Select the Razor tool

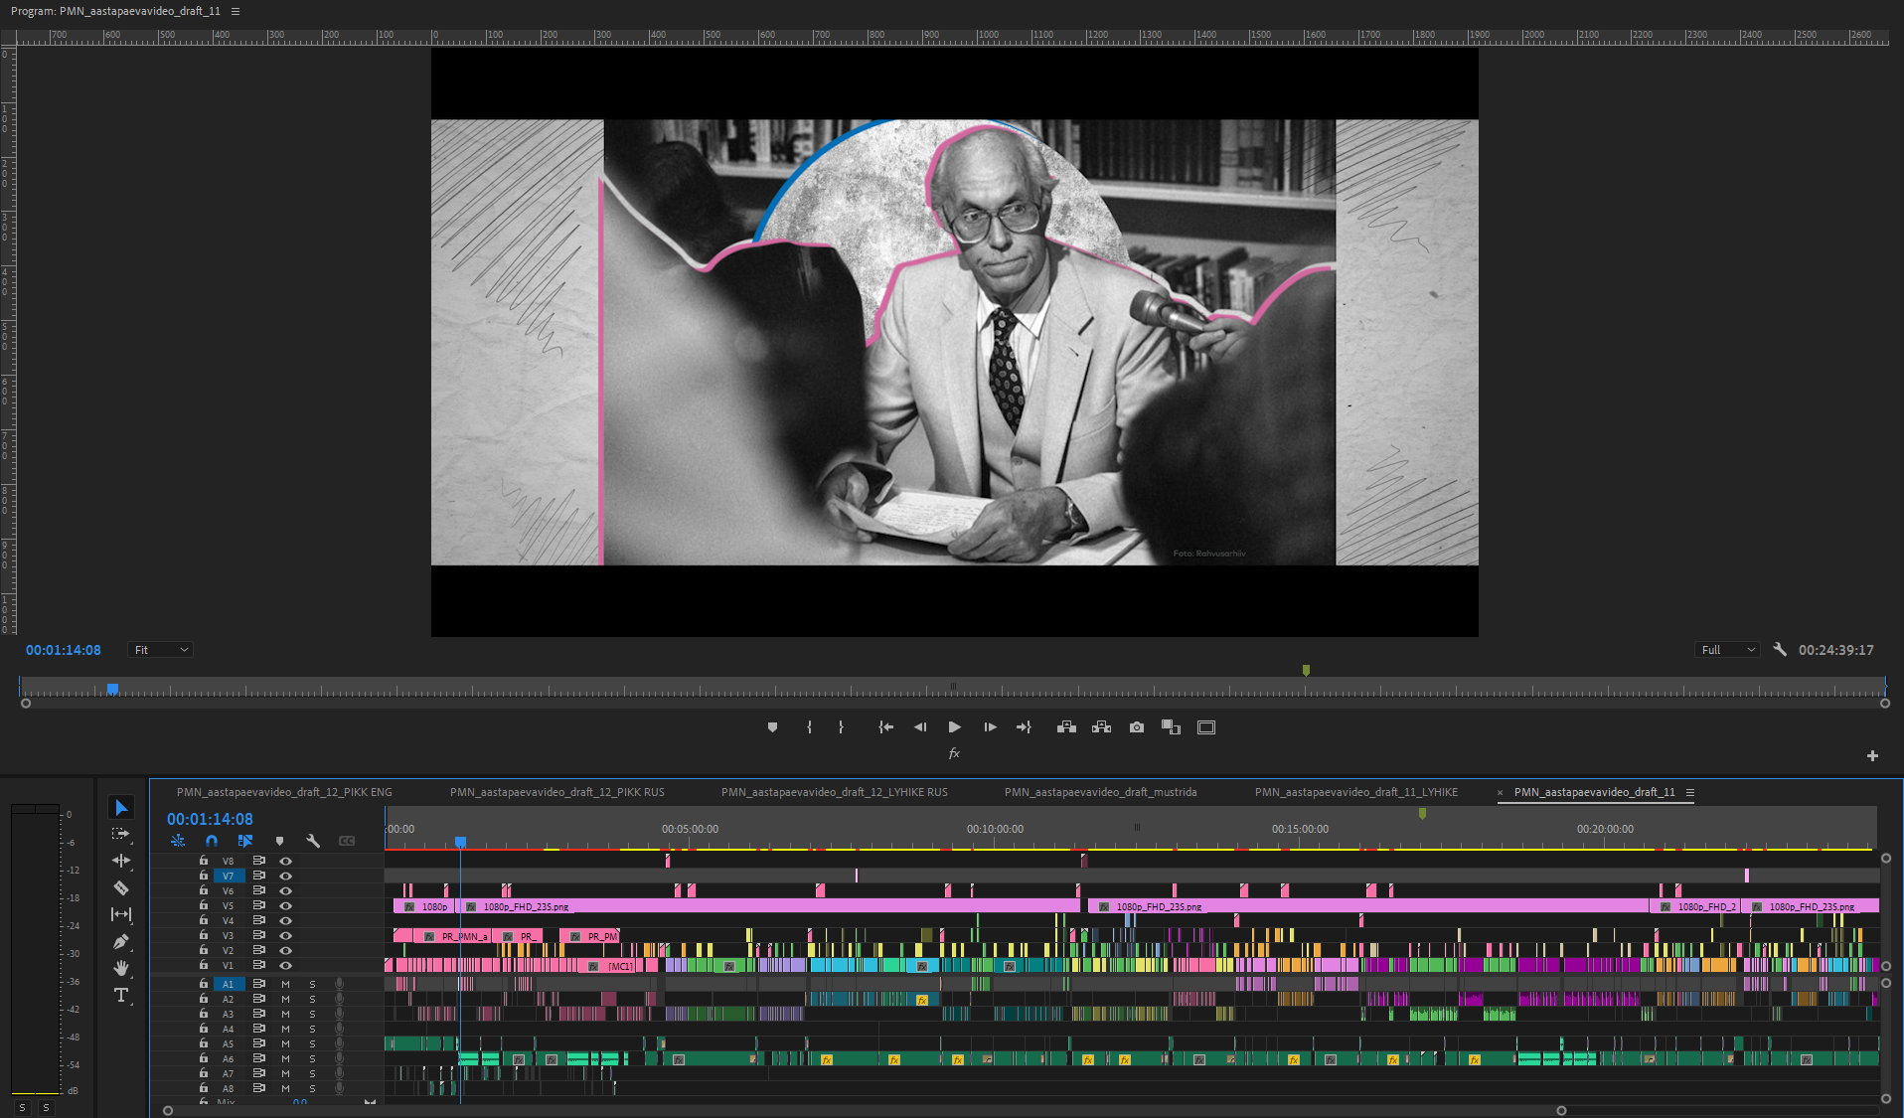[121, 887]
